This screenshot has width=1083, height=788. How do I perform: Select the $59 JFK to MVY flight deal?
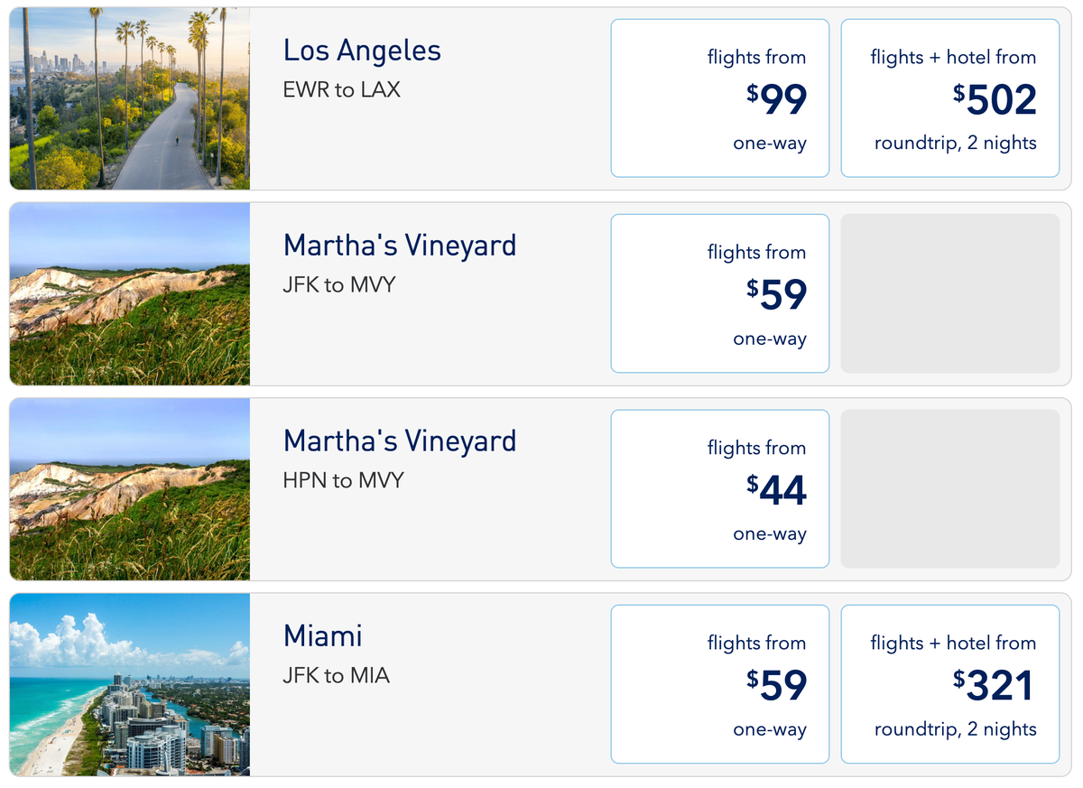coord(719,292)
